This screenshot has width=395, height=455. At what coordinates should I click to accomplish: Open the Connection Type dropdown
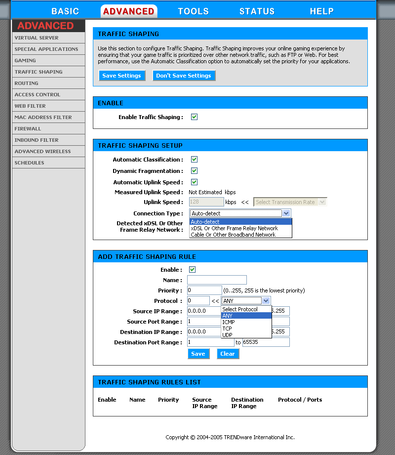[240, 213]
